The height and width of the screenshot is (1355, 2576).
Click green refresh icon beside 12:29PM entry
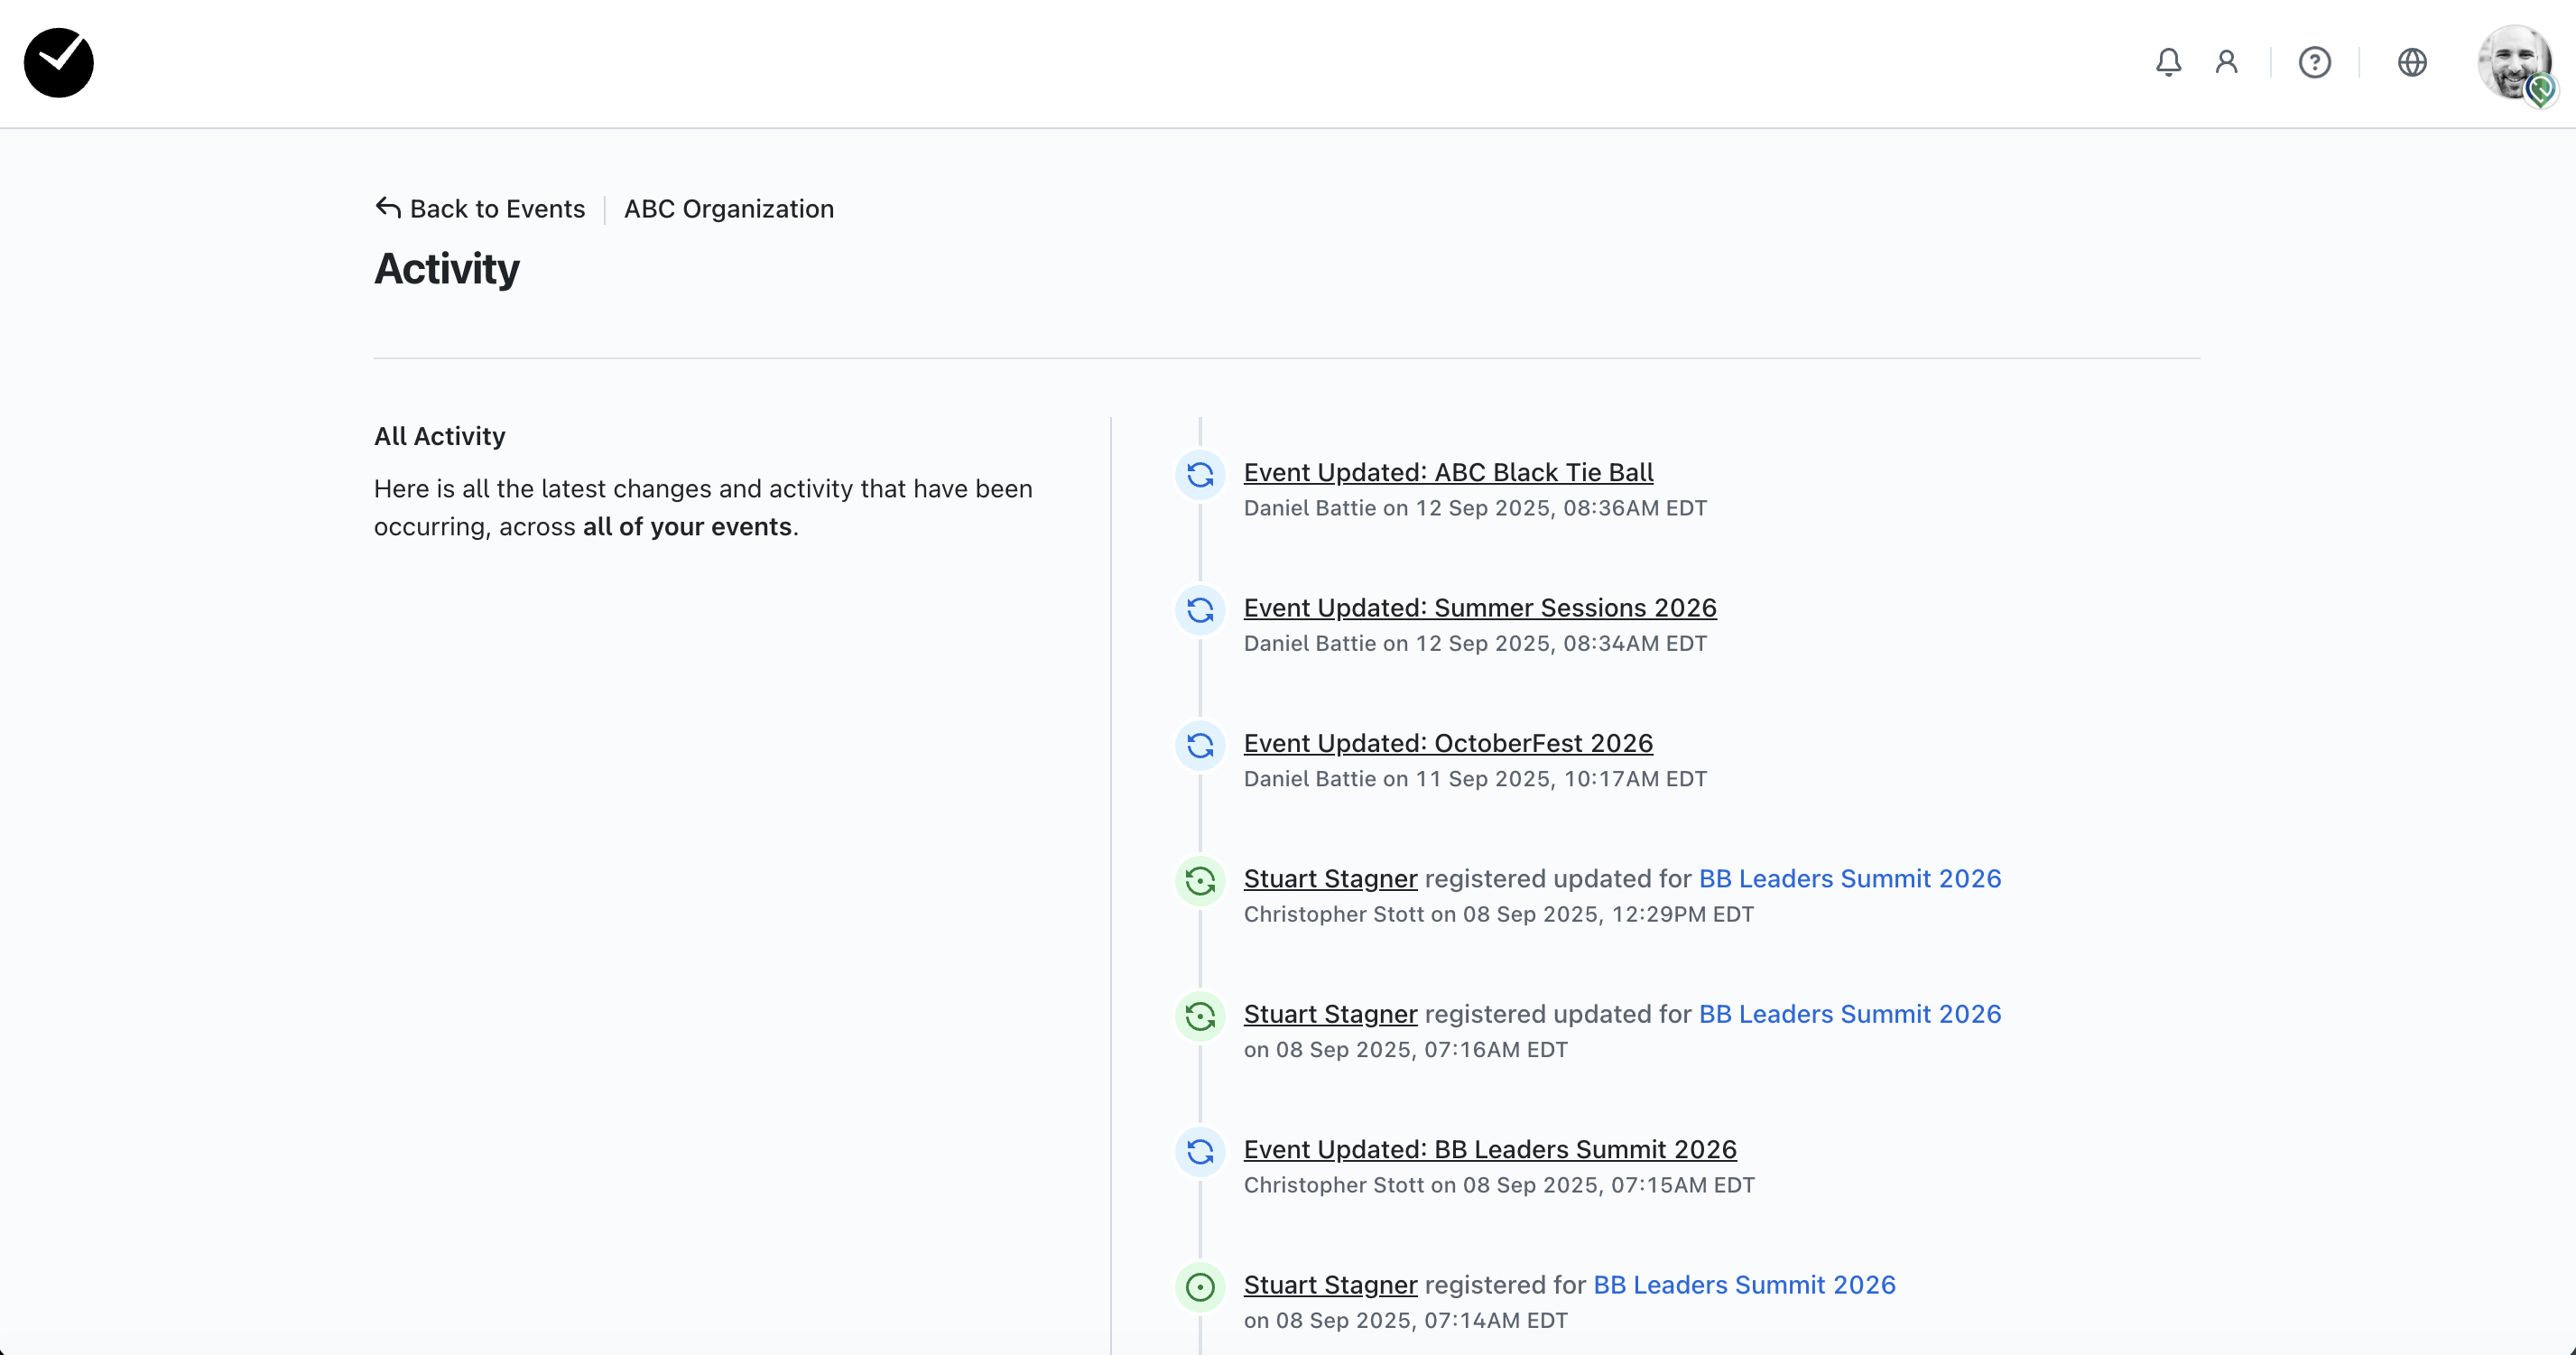click(x=1200, y=881)
